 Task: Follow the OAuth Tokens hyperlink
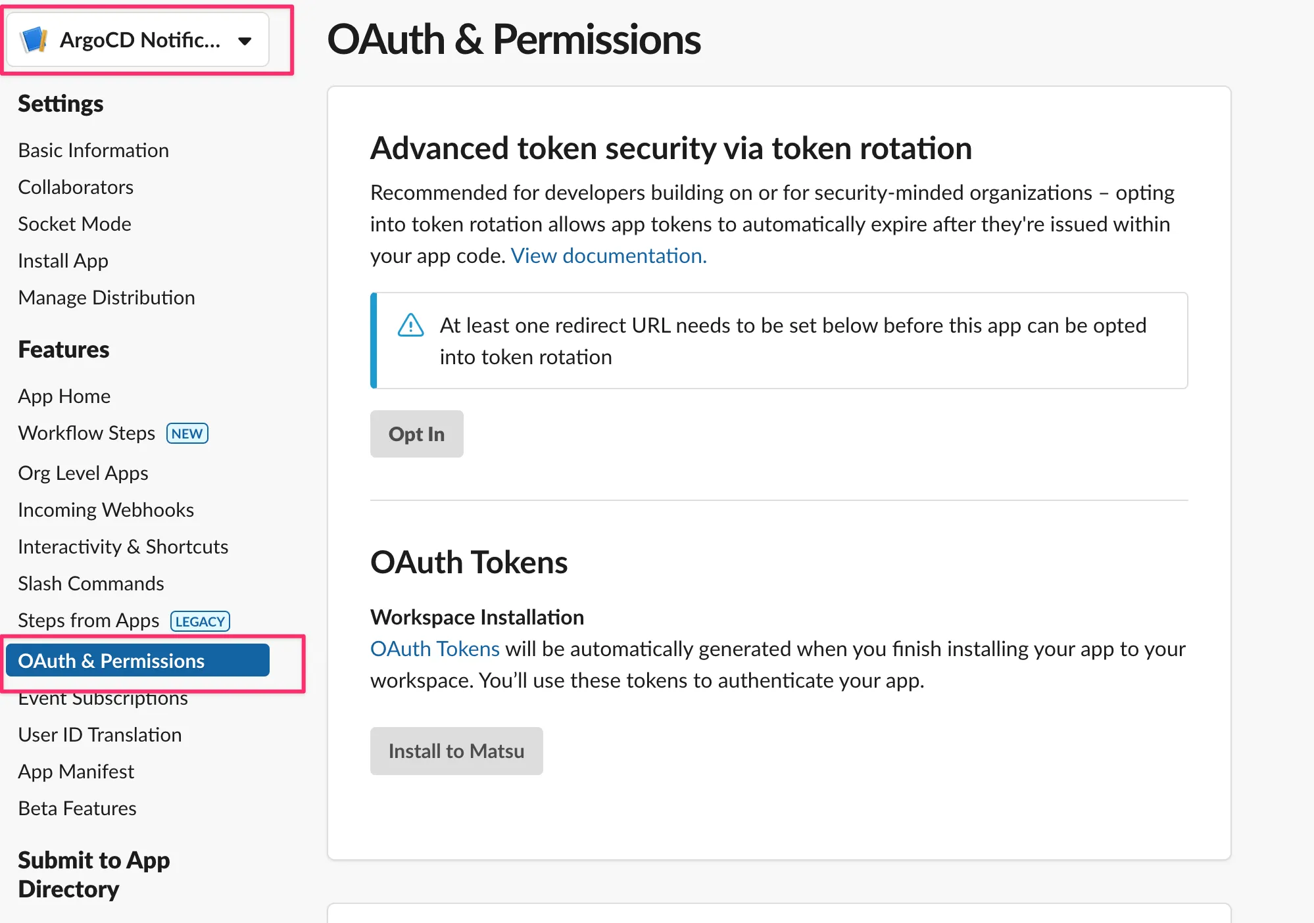(x=435, y=649)
